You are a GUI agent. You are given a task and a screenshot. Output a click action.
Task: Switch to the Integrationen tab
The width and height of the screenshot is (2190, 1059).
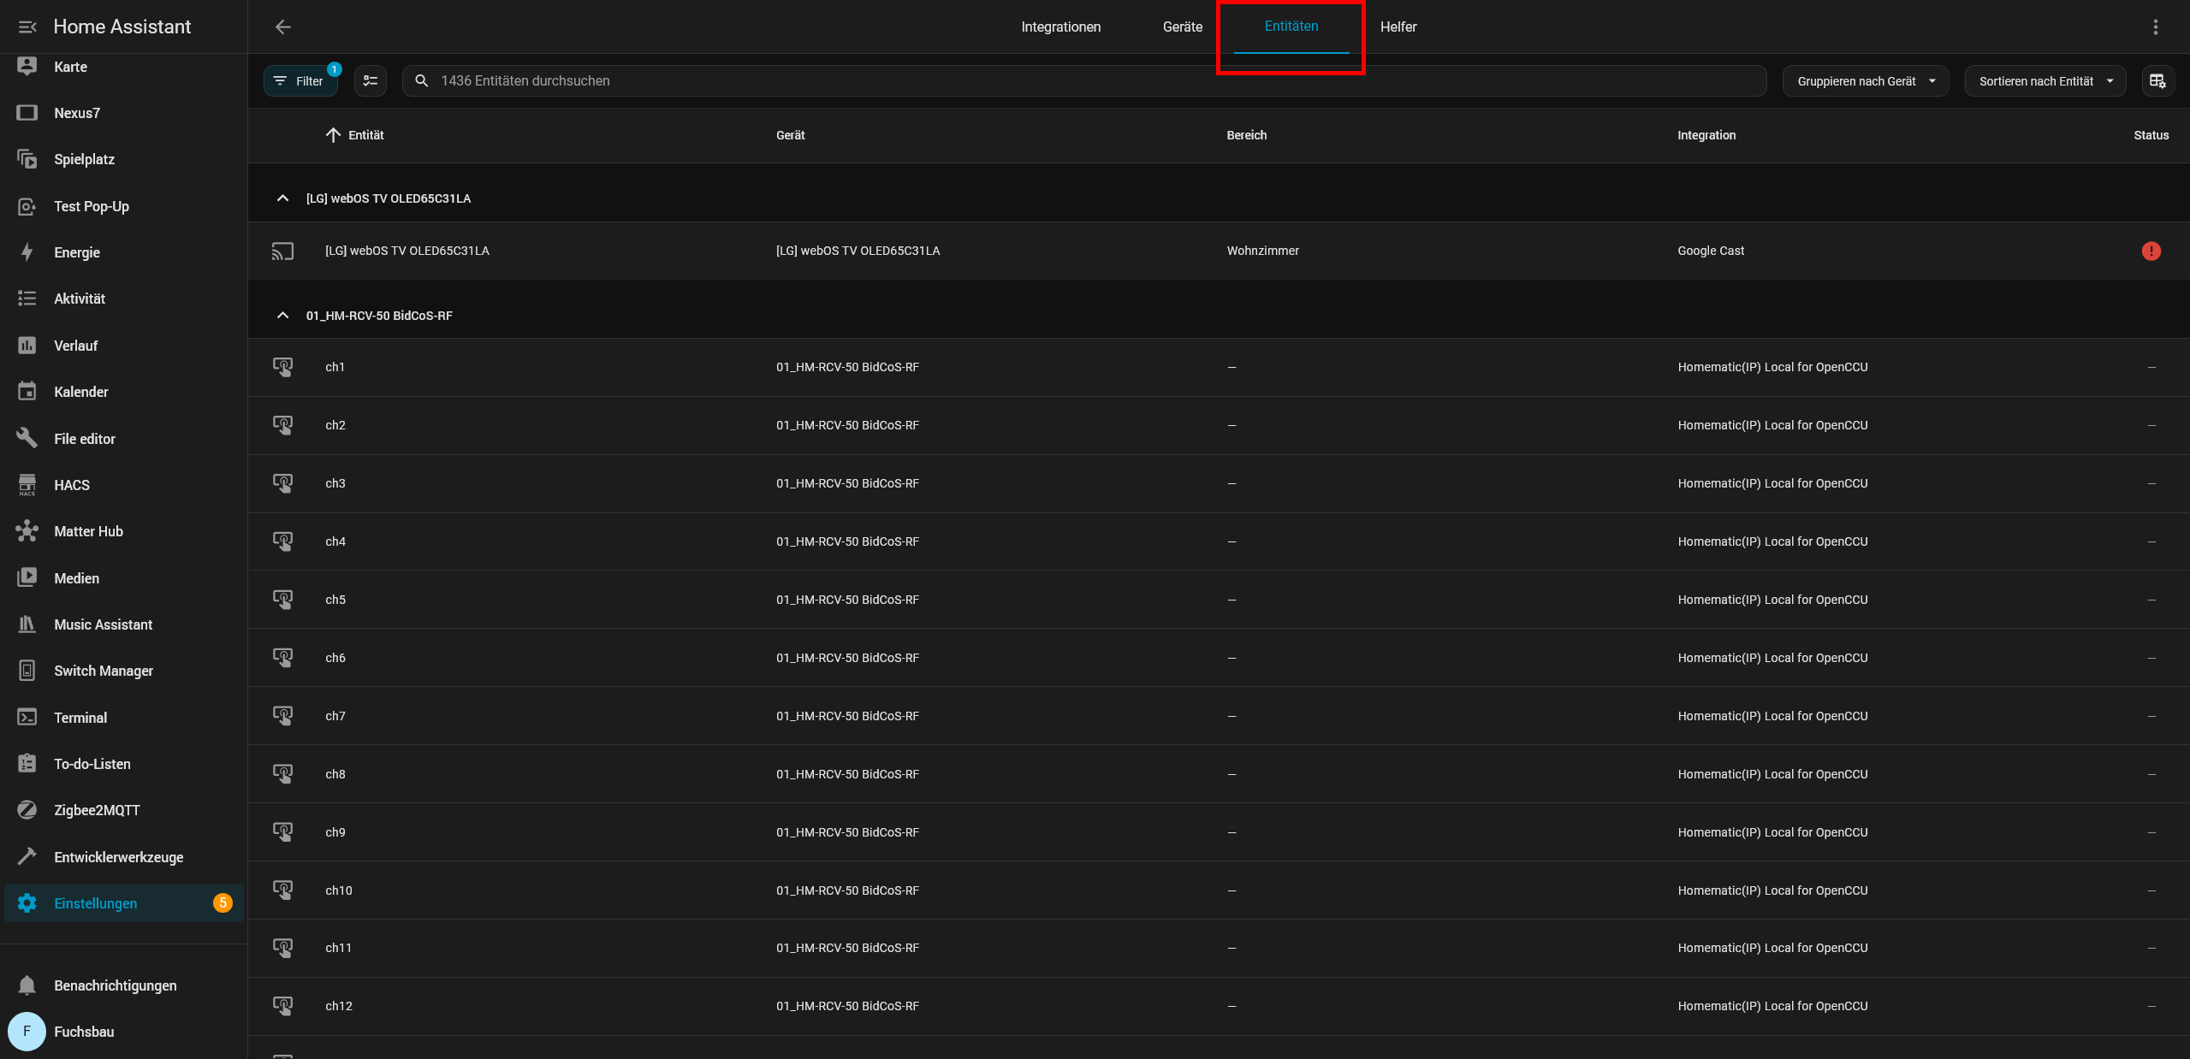click(1060, 27)
